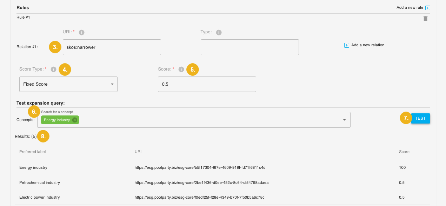
Task: Click the info icon next to Type label
Action: [219, 32]
